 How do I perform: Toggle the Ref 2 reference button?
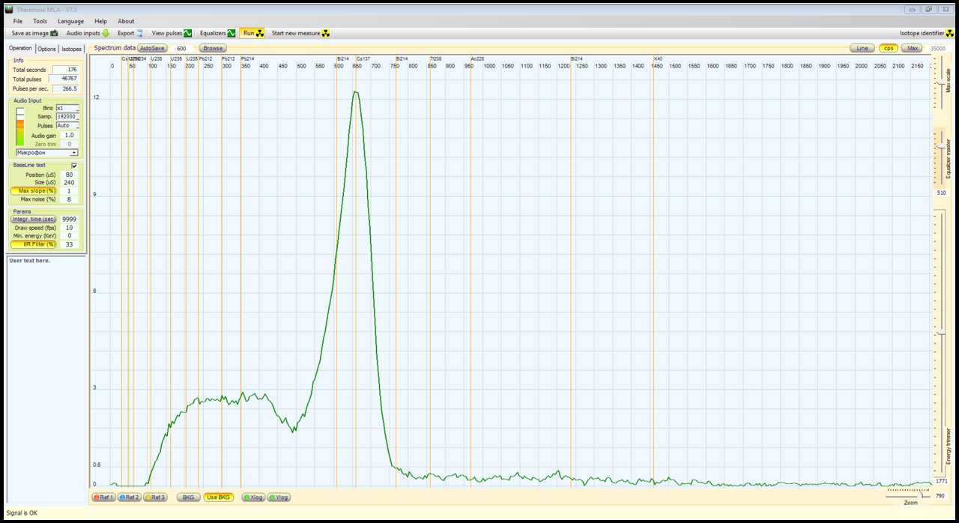click(129, 498)
